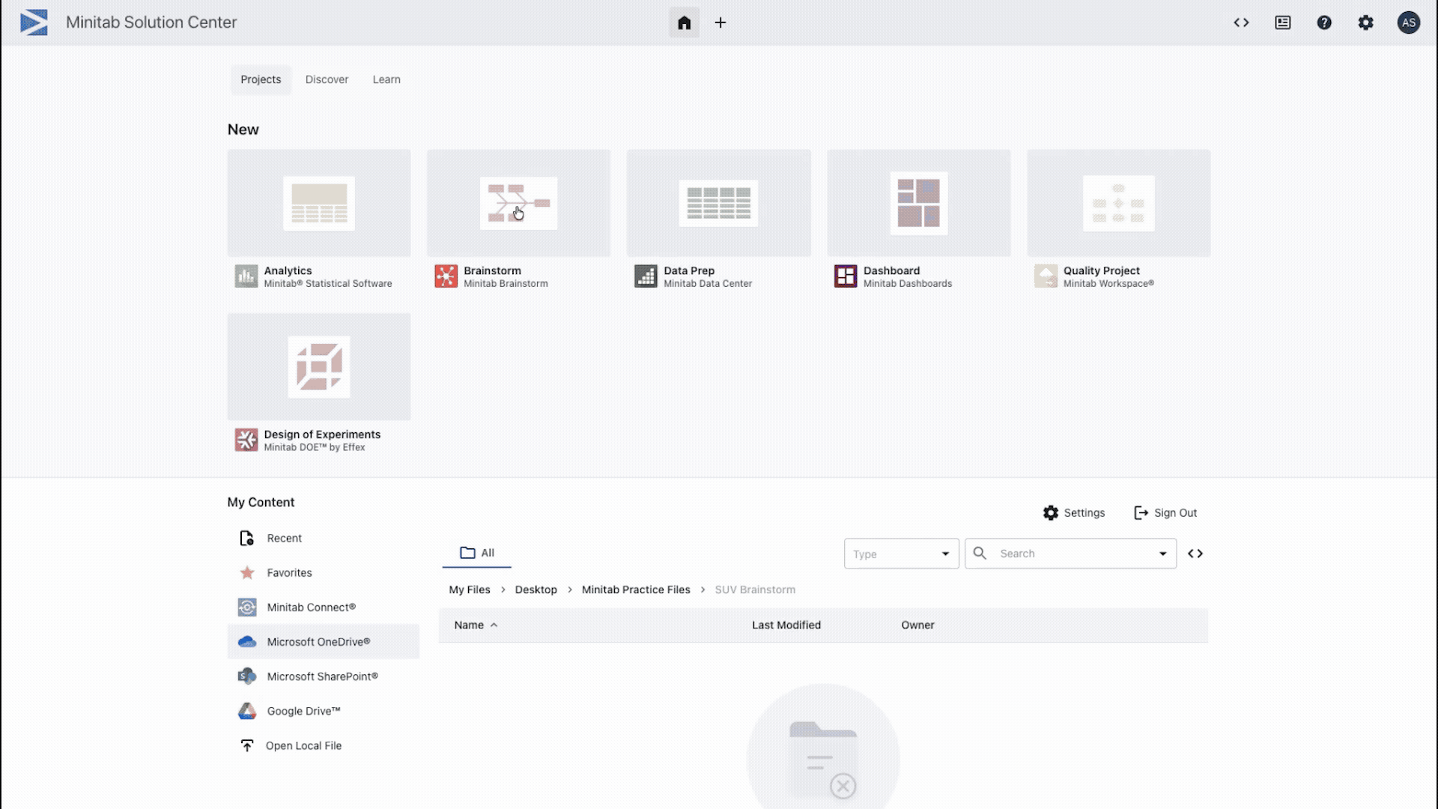1438x809 pixels.
Task: Click the Minitab logo icon
Action: (34, 22)
